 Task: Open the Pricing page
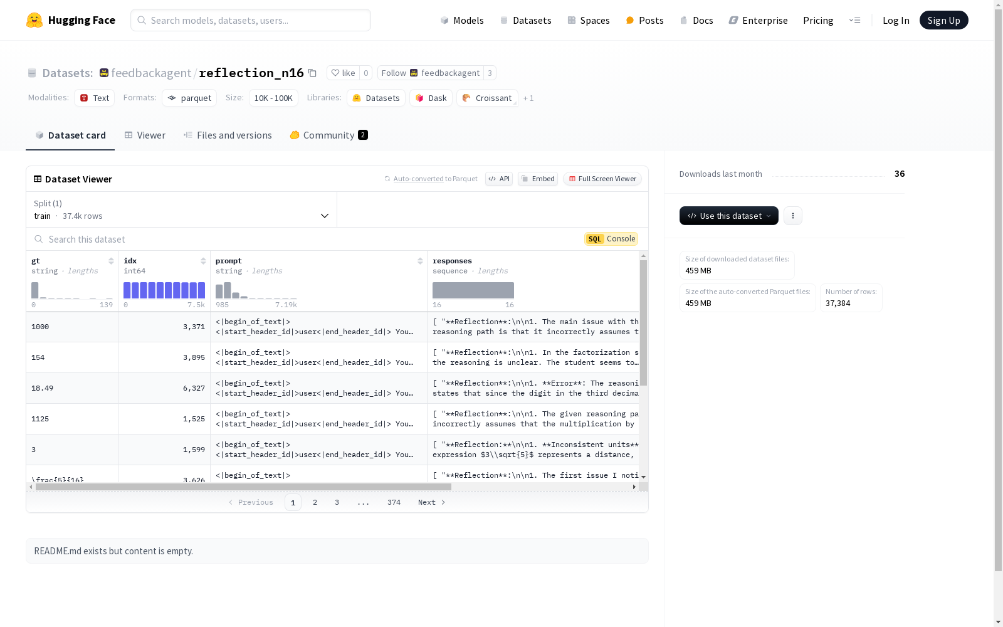[818, 20]
